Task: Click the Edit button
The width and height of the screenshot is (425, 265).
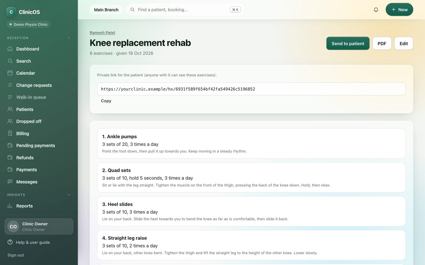Action: tap(403, 43)
